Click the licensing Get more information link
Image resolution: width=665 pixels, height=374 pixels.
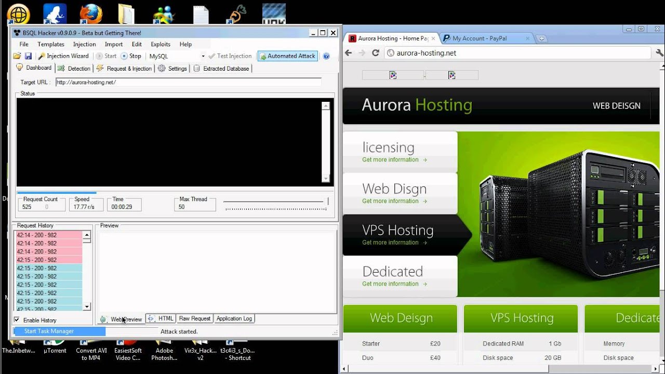[x=394, y=160]
